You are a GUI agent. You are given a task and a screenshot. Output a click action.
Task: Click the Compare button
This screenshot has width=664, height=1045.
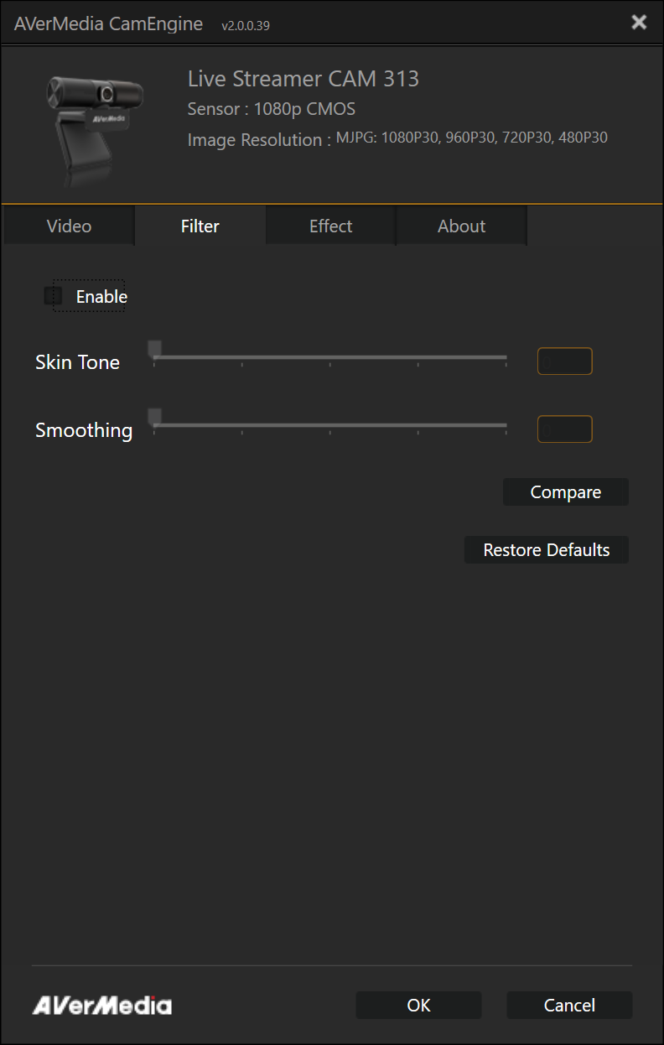(x=566, y=492)
